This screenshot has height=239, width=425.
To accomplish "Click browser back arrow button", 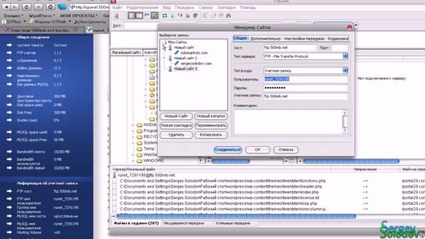I will (x=7, y=7).
